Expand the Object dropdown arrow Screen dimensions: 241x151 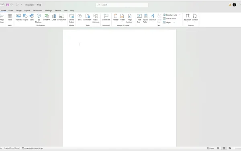point(174,23)
